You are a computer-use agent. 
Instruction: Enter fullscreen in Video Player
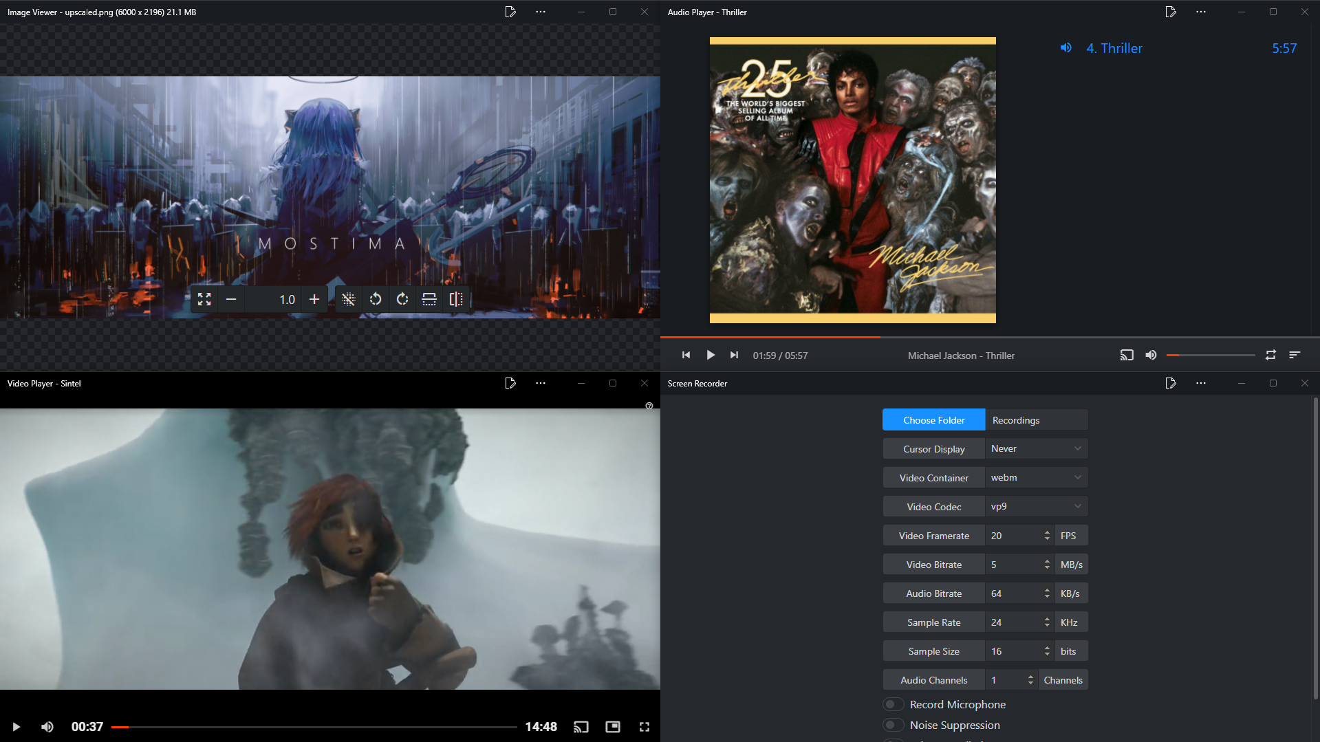(x=645, y=727)
